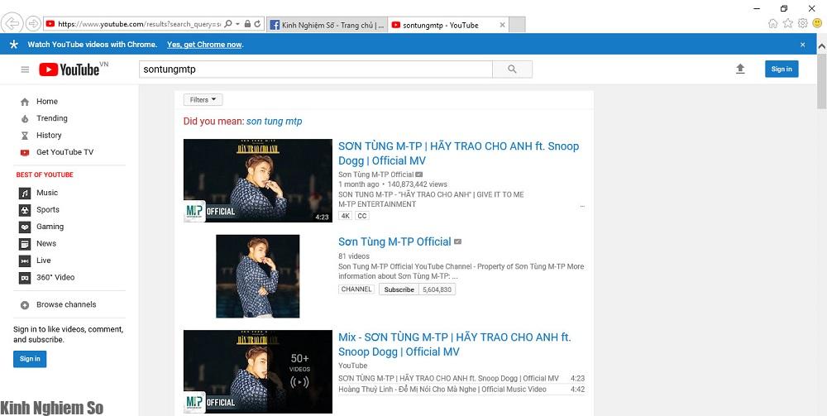Click the scrollbar up arrow
The width and height of the screenshot is (827, 416).
(822, 46)
